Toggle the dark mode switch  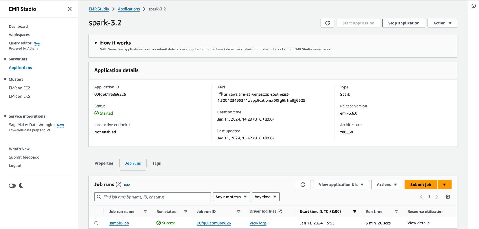point(12,185)
